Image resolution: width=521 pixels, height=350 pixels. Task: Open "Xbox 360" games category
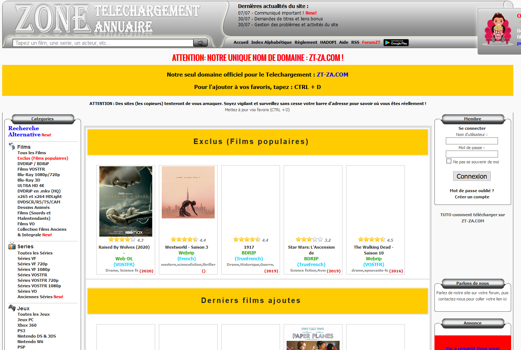click(x=27, y=325)
